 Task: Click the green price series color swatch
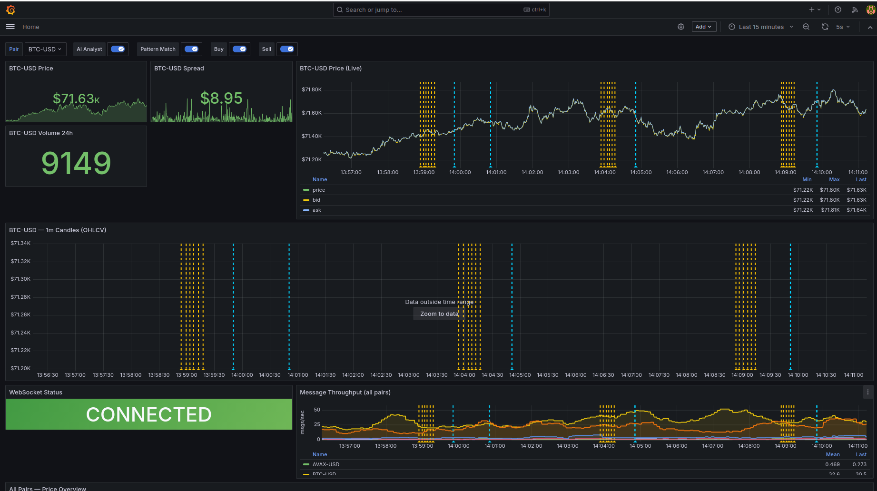306,190
